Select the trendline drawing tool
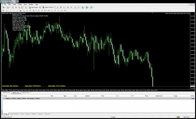 [x=17, y=10]
